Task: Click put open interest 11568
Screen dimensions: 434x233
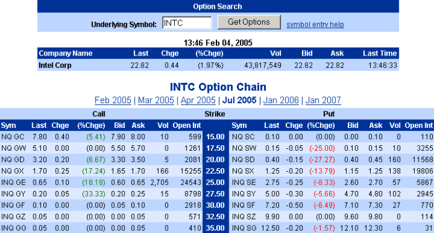Action: (422, 159)
